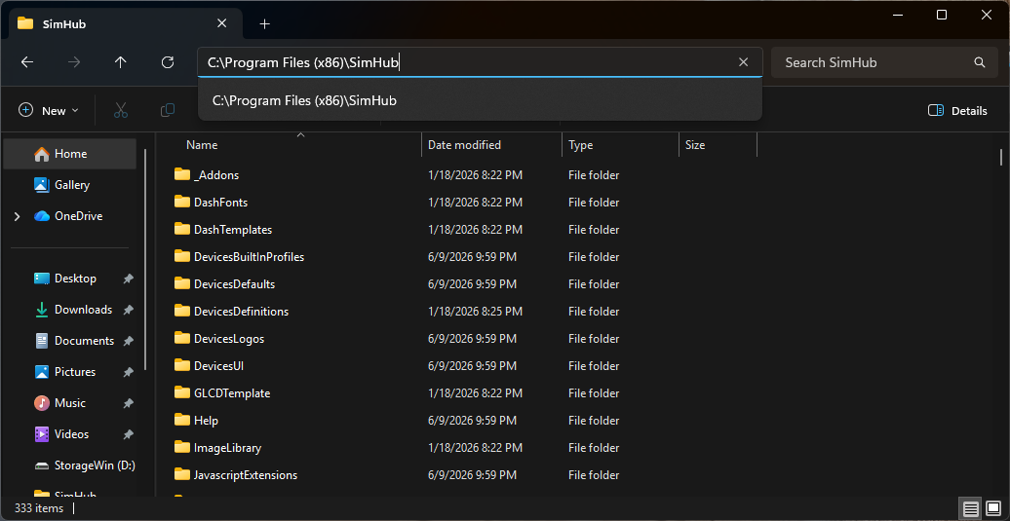Click the pin icon beside Pictures
This screenshot has height=521, width=1010.
(x=128, y=372)
